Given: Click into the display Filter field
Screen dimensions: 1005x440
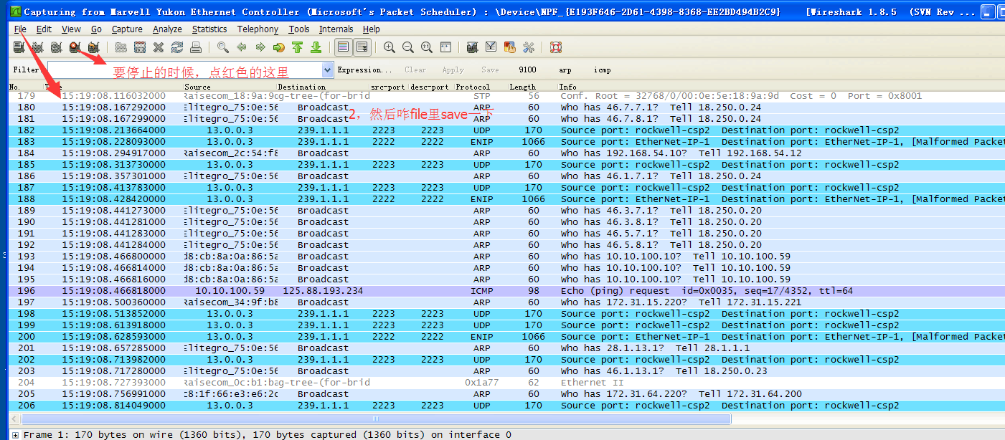Looking at the screenshot, I should 184,70.
